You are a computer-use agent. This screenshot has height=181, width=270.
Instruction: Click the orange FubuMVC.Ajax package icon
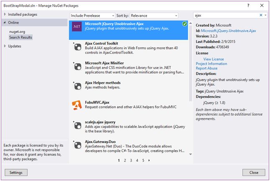tap(77, 105)
